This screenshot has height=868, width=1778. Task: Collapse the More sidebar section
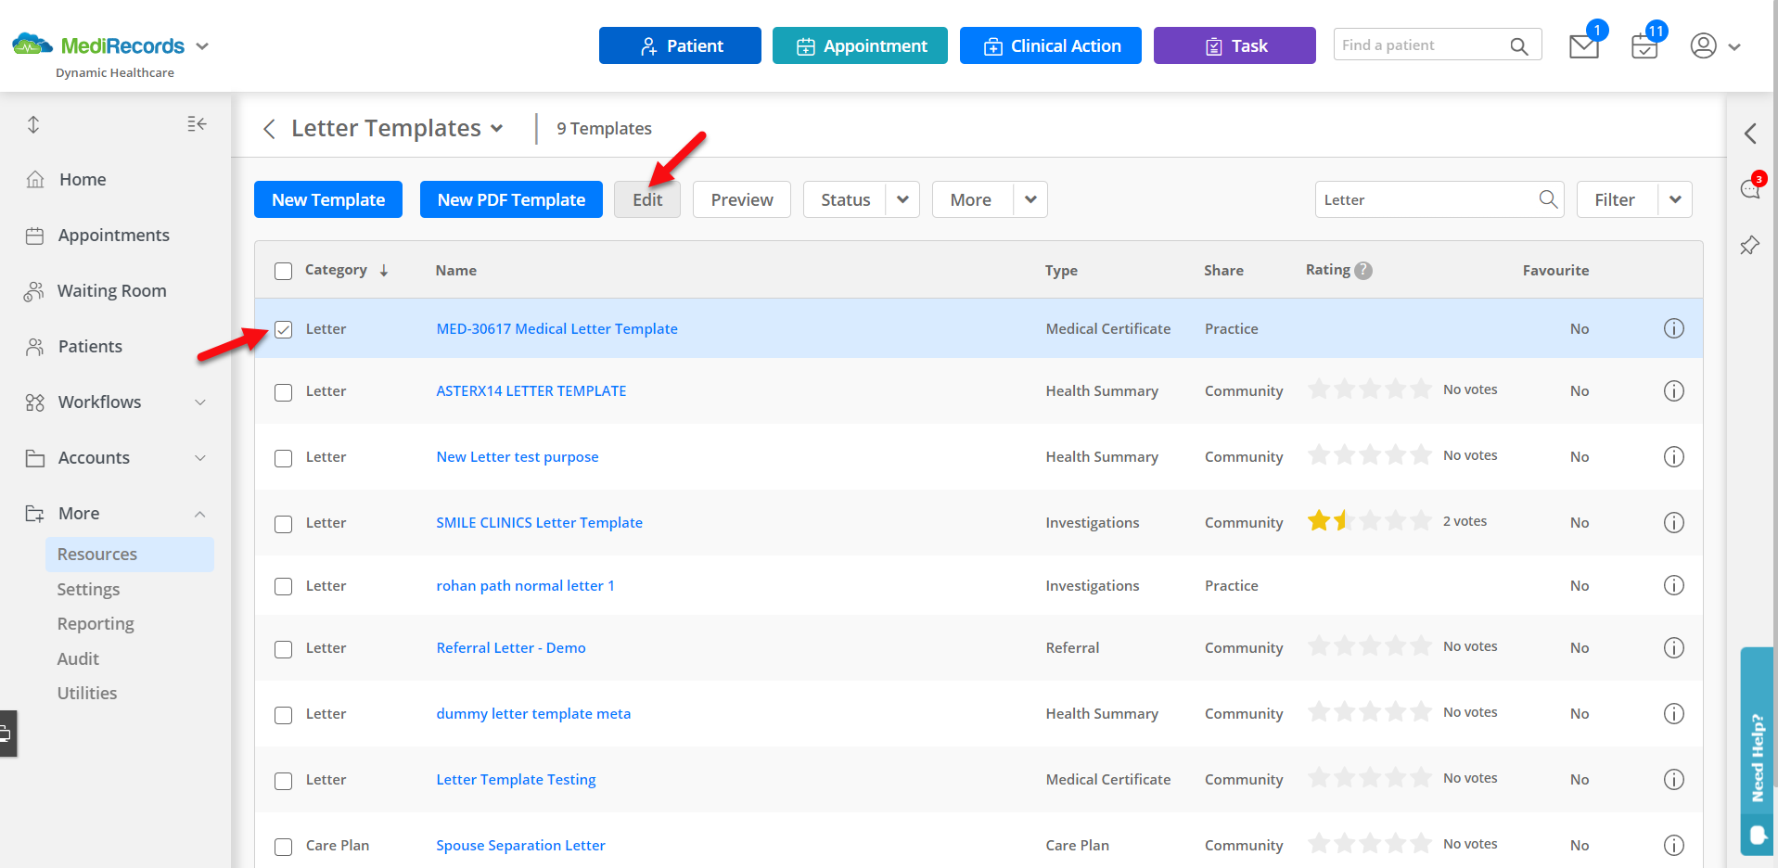(x=200, y=514)
